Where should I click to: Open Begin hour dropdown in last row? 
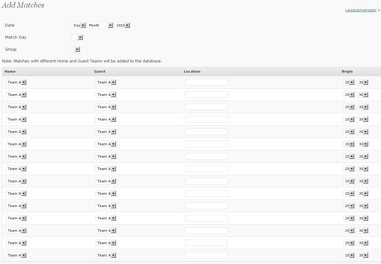tap(349, 255)
